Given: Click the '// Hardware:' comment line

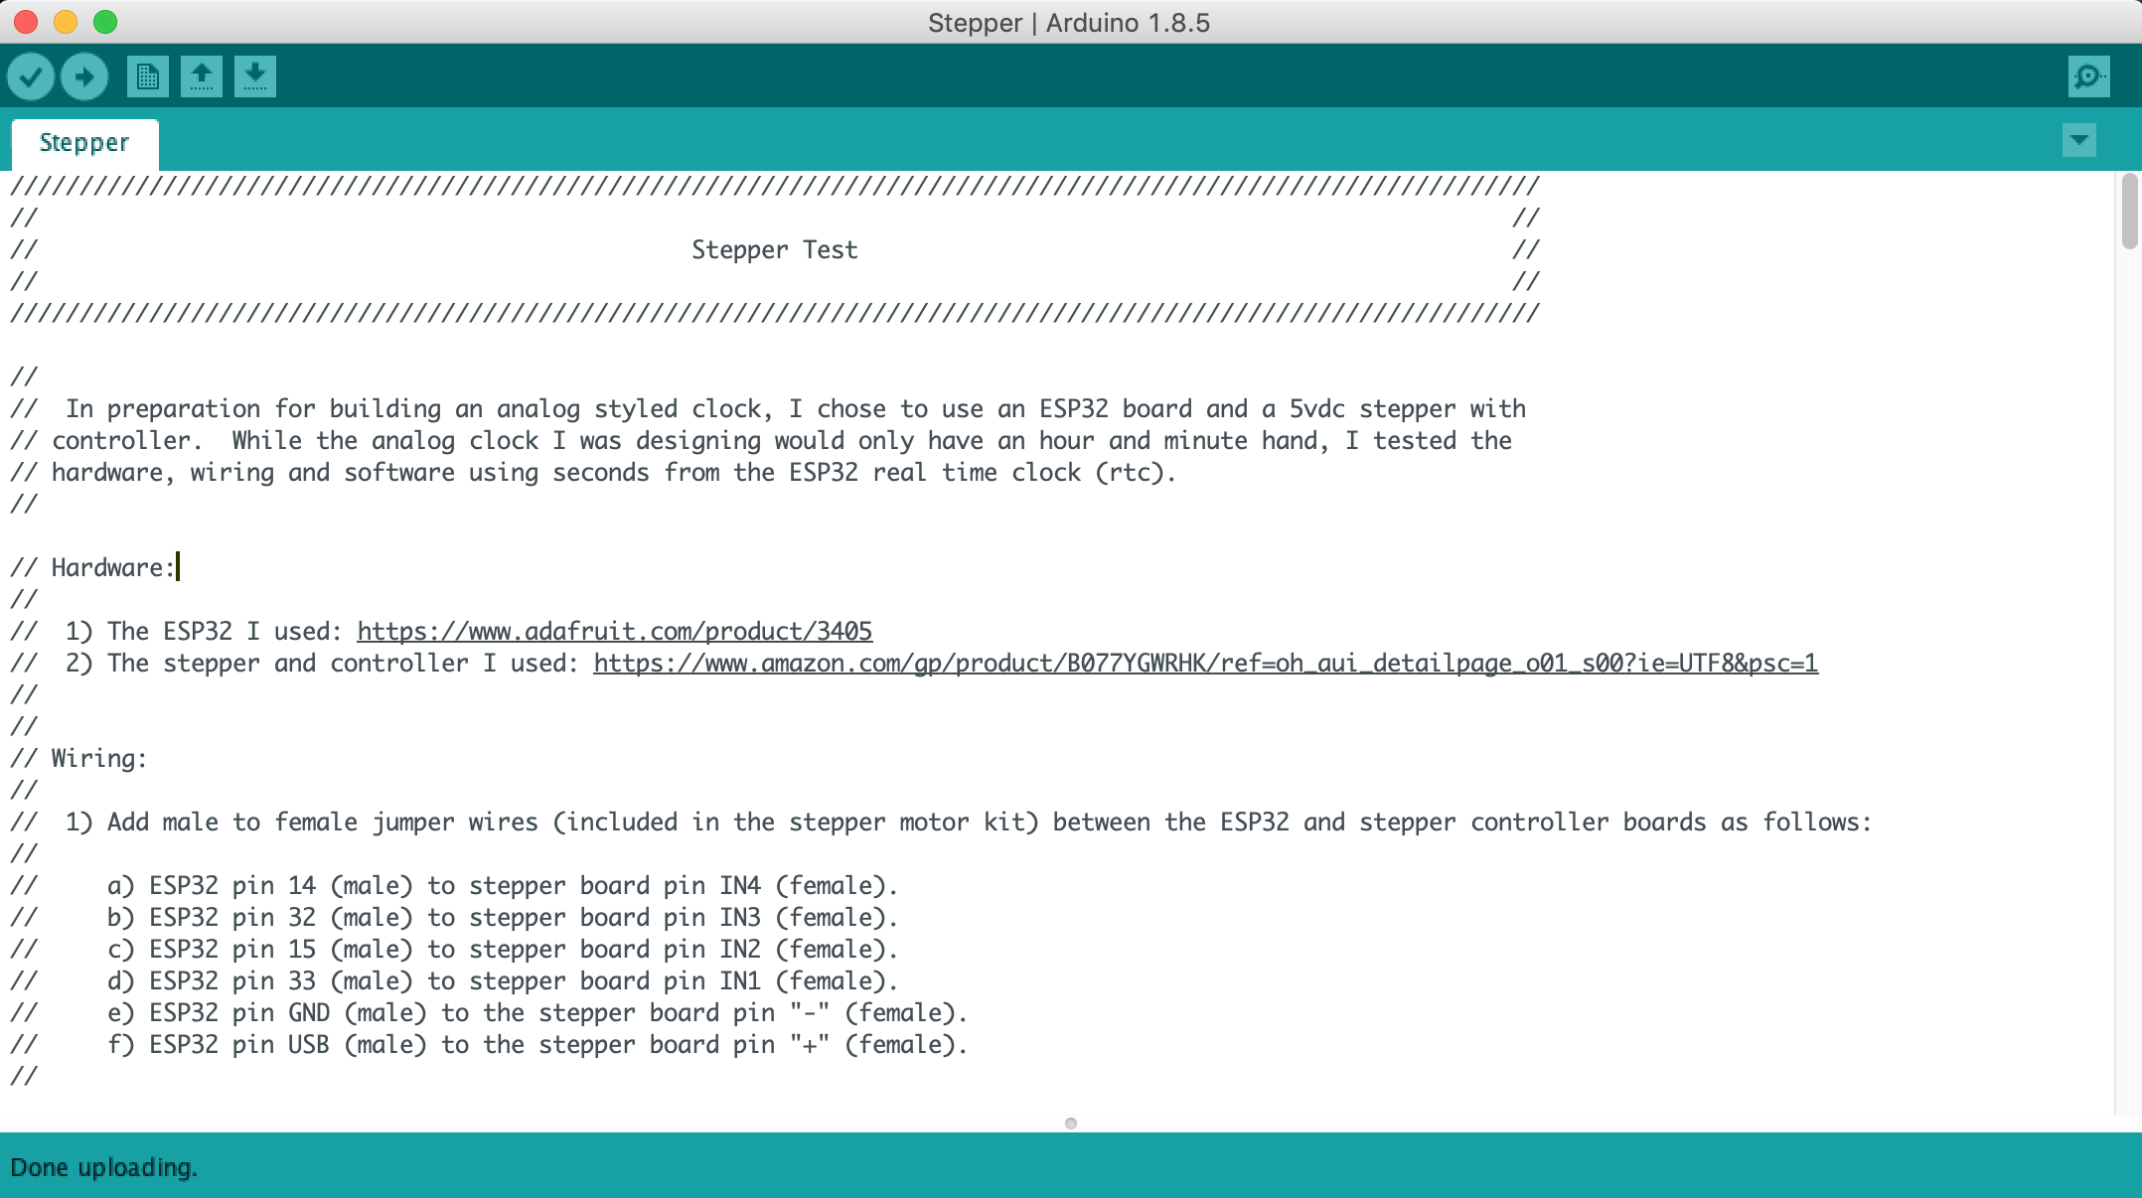Looking at the screenshot, I should [93, 568].
